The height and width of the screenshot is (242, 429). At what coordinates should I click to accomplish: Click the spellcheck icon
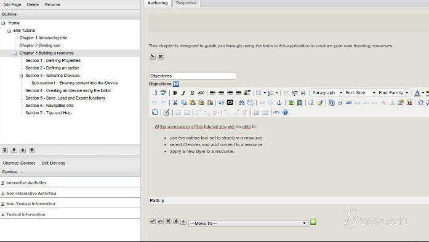(x=163, y=93)
